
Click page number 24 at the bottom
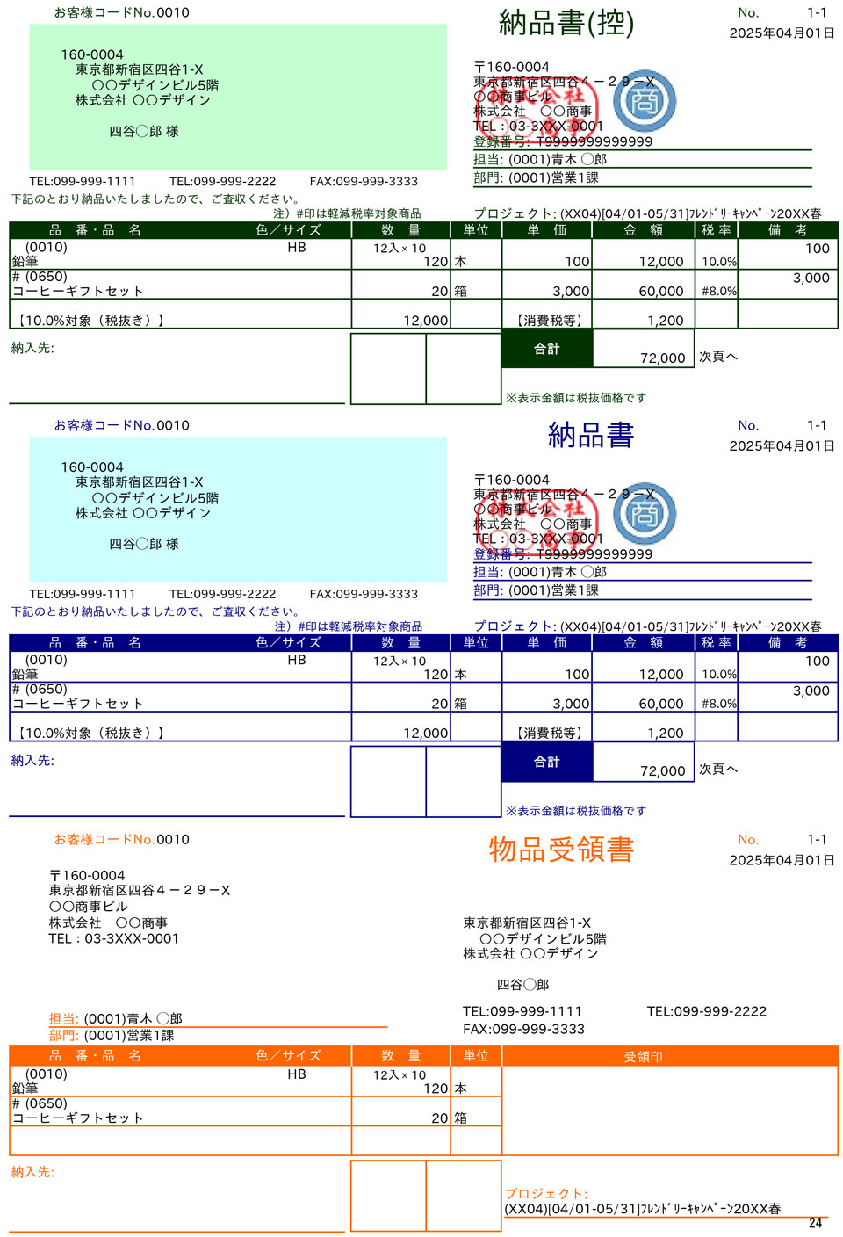pyautogui.click(x=815, y=1223)
